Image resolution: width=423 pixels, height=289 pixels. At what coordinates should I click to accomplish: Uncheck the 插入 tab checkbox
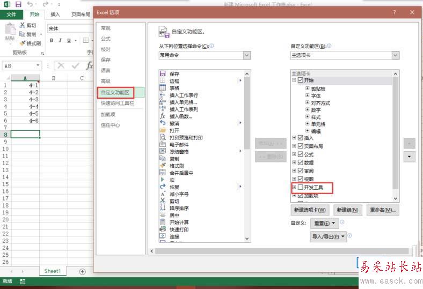tap(301, 138)
